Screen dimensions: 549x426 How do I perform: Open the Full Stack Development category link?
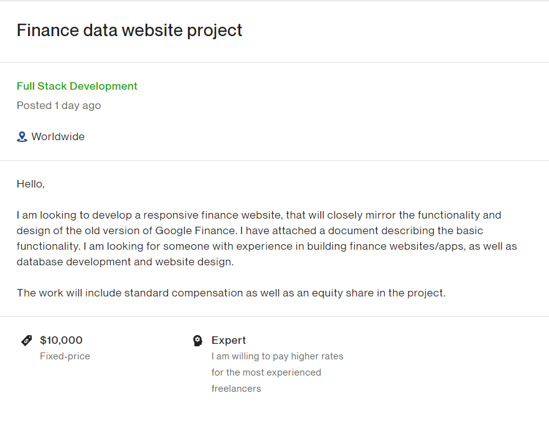click(x=77, y=86)
